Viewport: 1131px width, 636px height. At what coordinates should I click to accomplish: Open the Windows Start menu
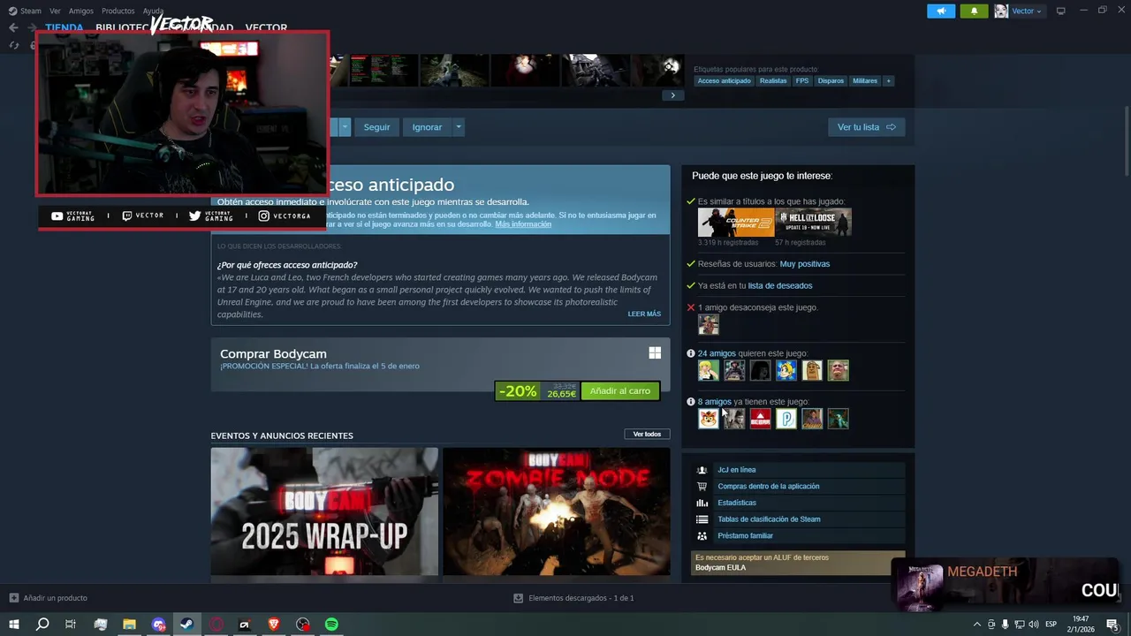tap(13, 625)
